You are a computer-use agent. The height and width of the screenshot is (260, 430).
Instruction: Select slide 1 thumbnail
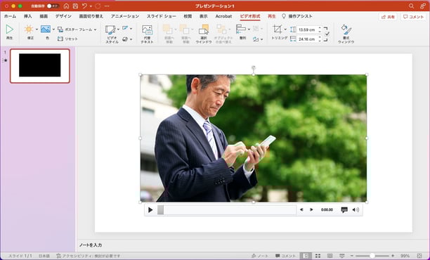click(x=40, y=66)
